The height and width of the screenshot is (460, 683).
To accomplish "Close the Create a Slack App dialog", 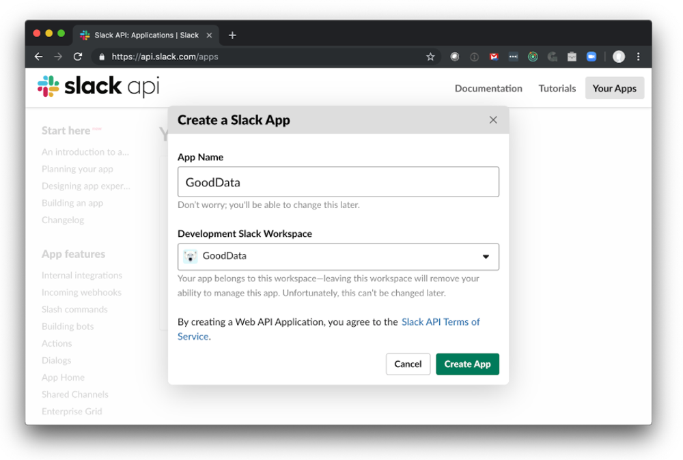I will pyautogui.click(x=493, y=119).
